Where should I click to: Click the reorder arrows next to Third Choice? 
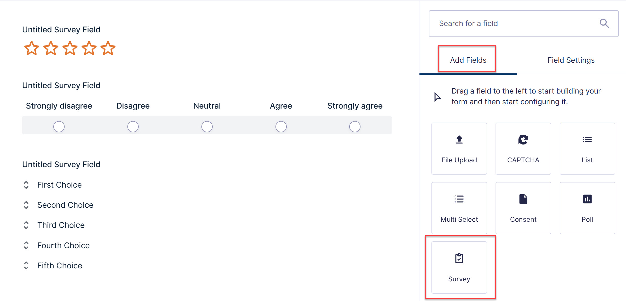[26, 225]
